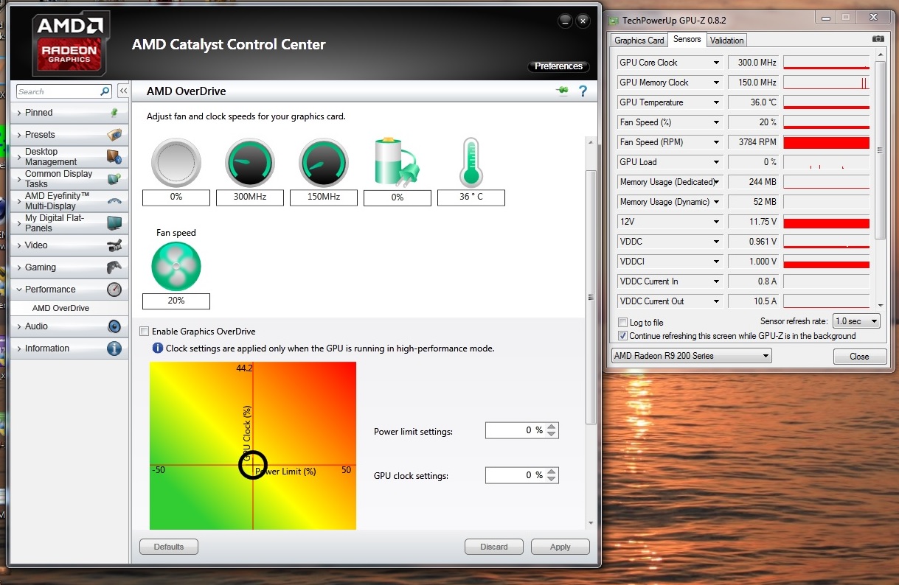
Task: Increase Power limit with up stepper arrow
Action: pyautogui.click(x=552, y=427)
